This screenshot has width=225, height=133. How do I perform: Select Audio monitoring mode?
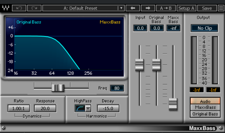click(205, 101)
